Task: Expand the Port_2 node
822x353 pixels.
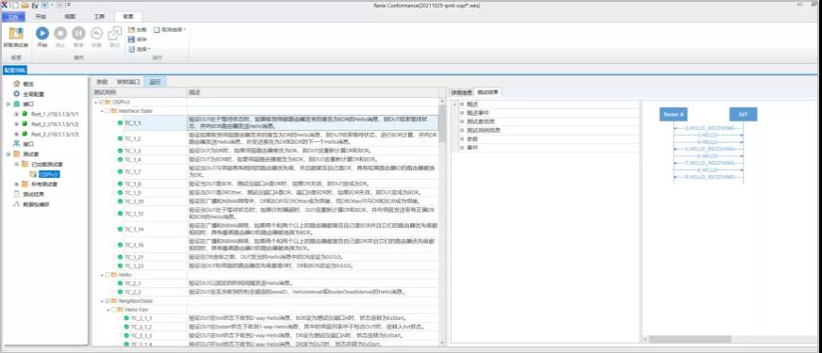Action: tap(16, 124)
